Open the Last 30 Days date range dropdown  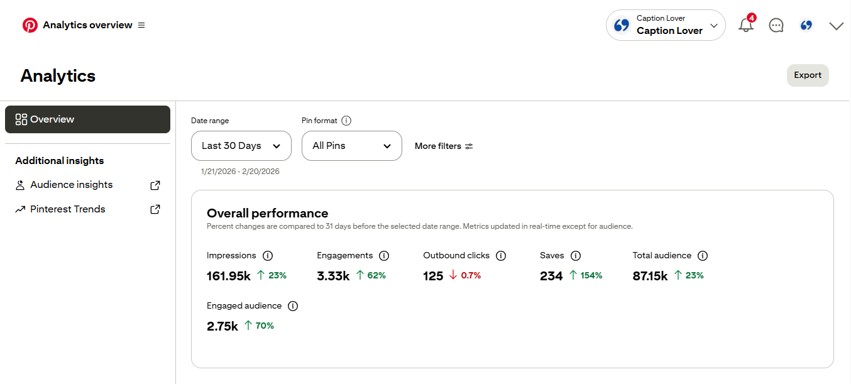(241, 146)
